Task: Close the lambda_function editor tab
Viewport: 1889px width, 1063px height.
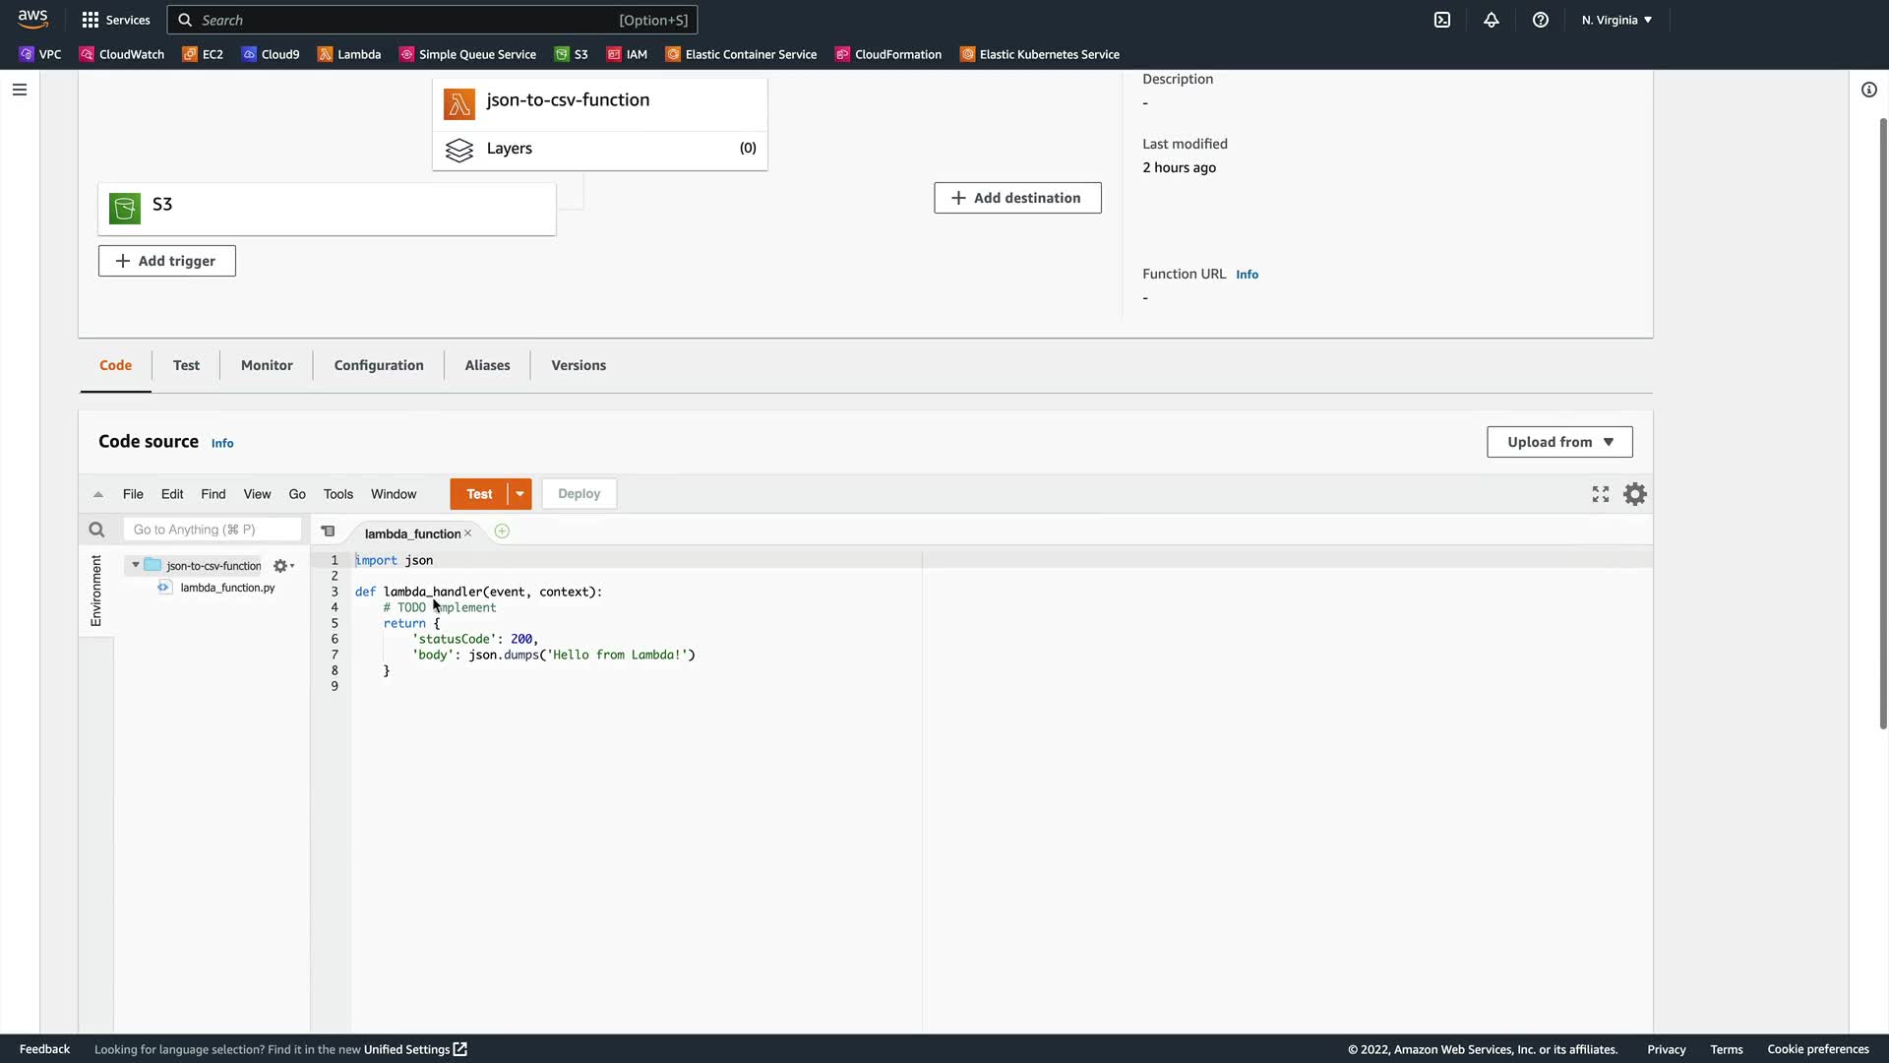Action: 468,533
